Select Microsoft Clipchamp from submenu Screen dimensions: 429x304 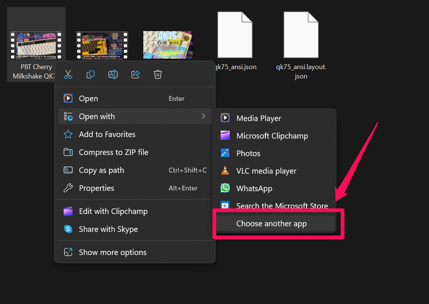[272, 136]
